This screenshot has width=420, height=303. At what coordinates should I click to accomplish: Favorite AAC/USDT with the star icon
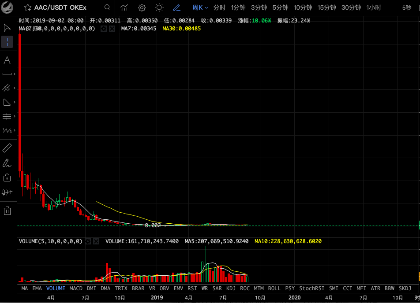(x=28, y=7)
